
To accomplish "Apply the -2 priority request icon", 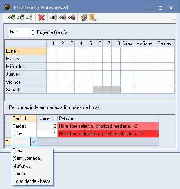I will tap(62, 17).
